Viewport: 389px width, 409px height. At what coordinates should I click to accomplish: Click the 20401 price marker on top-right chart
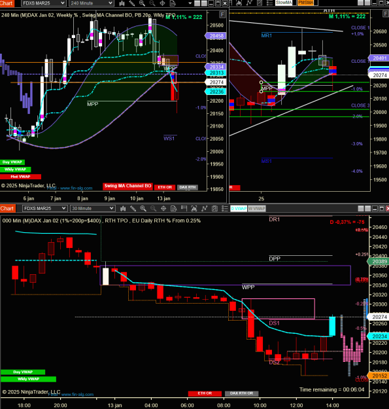[379, 58]
